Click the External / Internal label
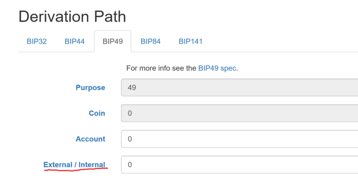The image size is (358, 181). (x=74, y=165)
